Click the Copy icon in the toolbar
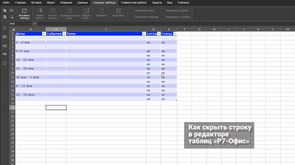This screenshot has width=295, height=165. [5, 11]
